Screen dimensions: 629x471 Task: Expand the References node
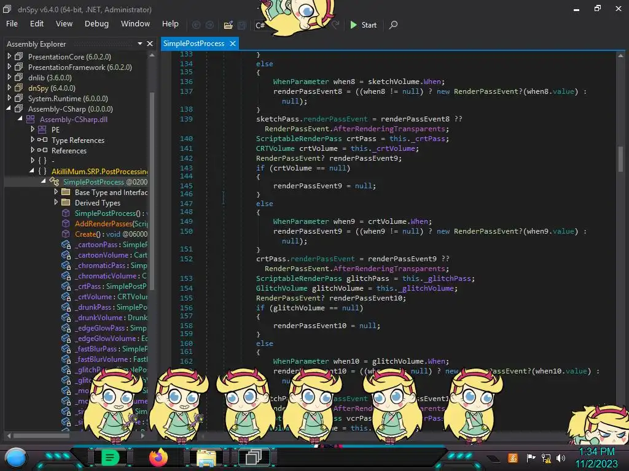pos(33,150)
